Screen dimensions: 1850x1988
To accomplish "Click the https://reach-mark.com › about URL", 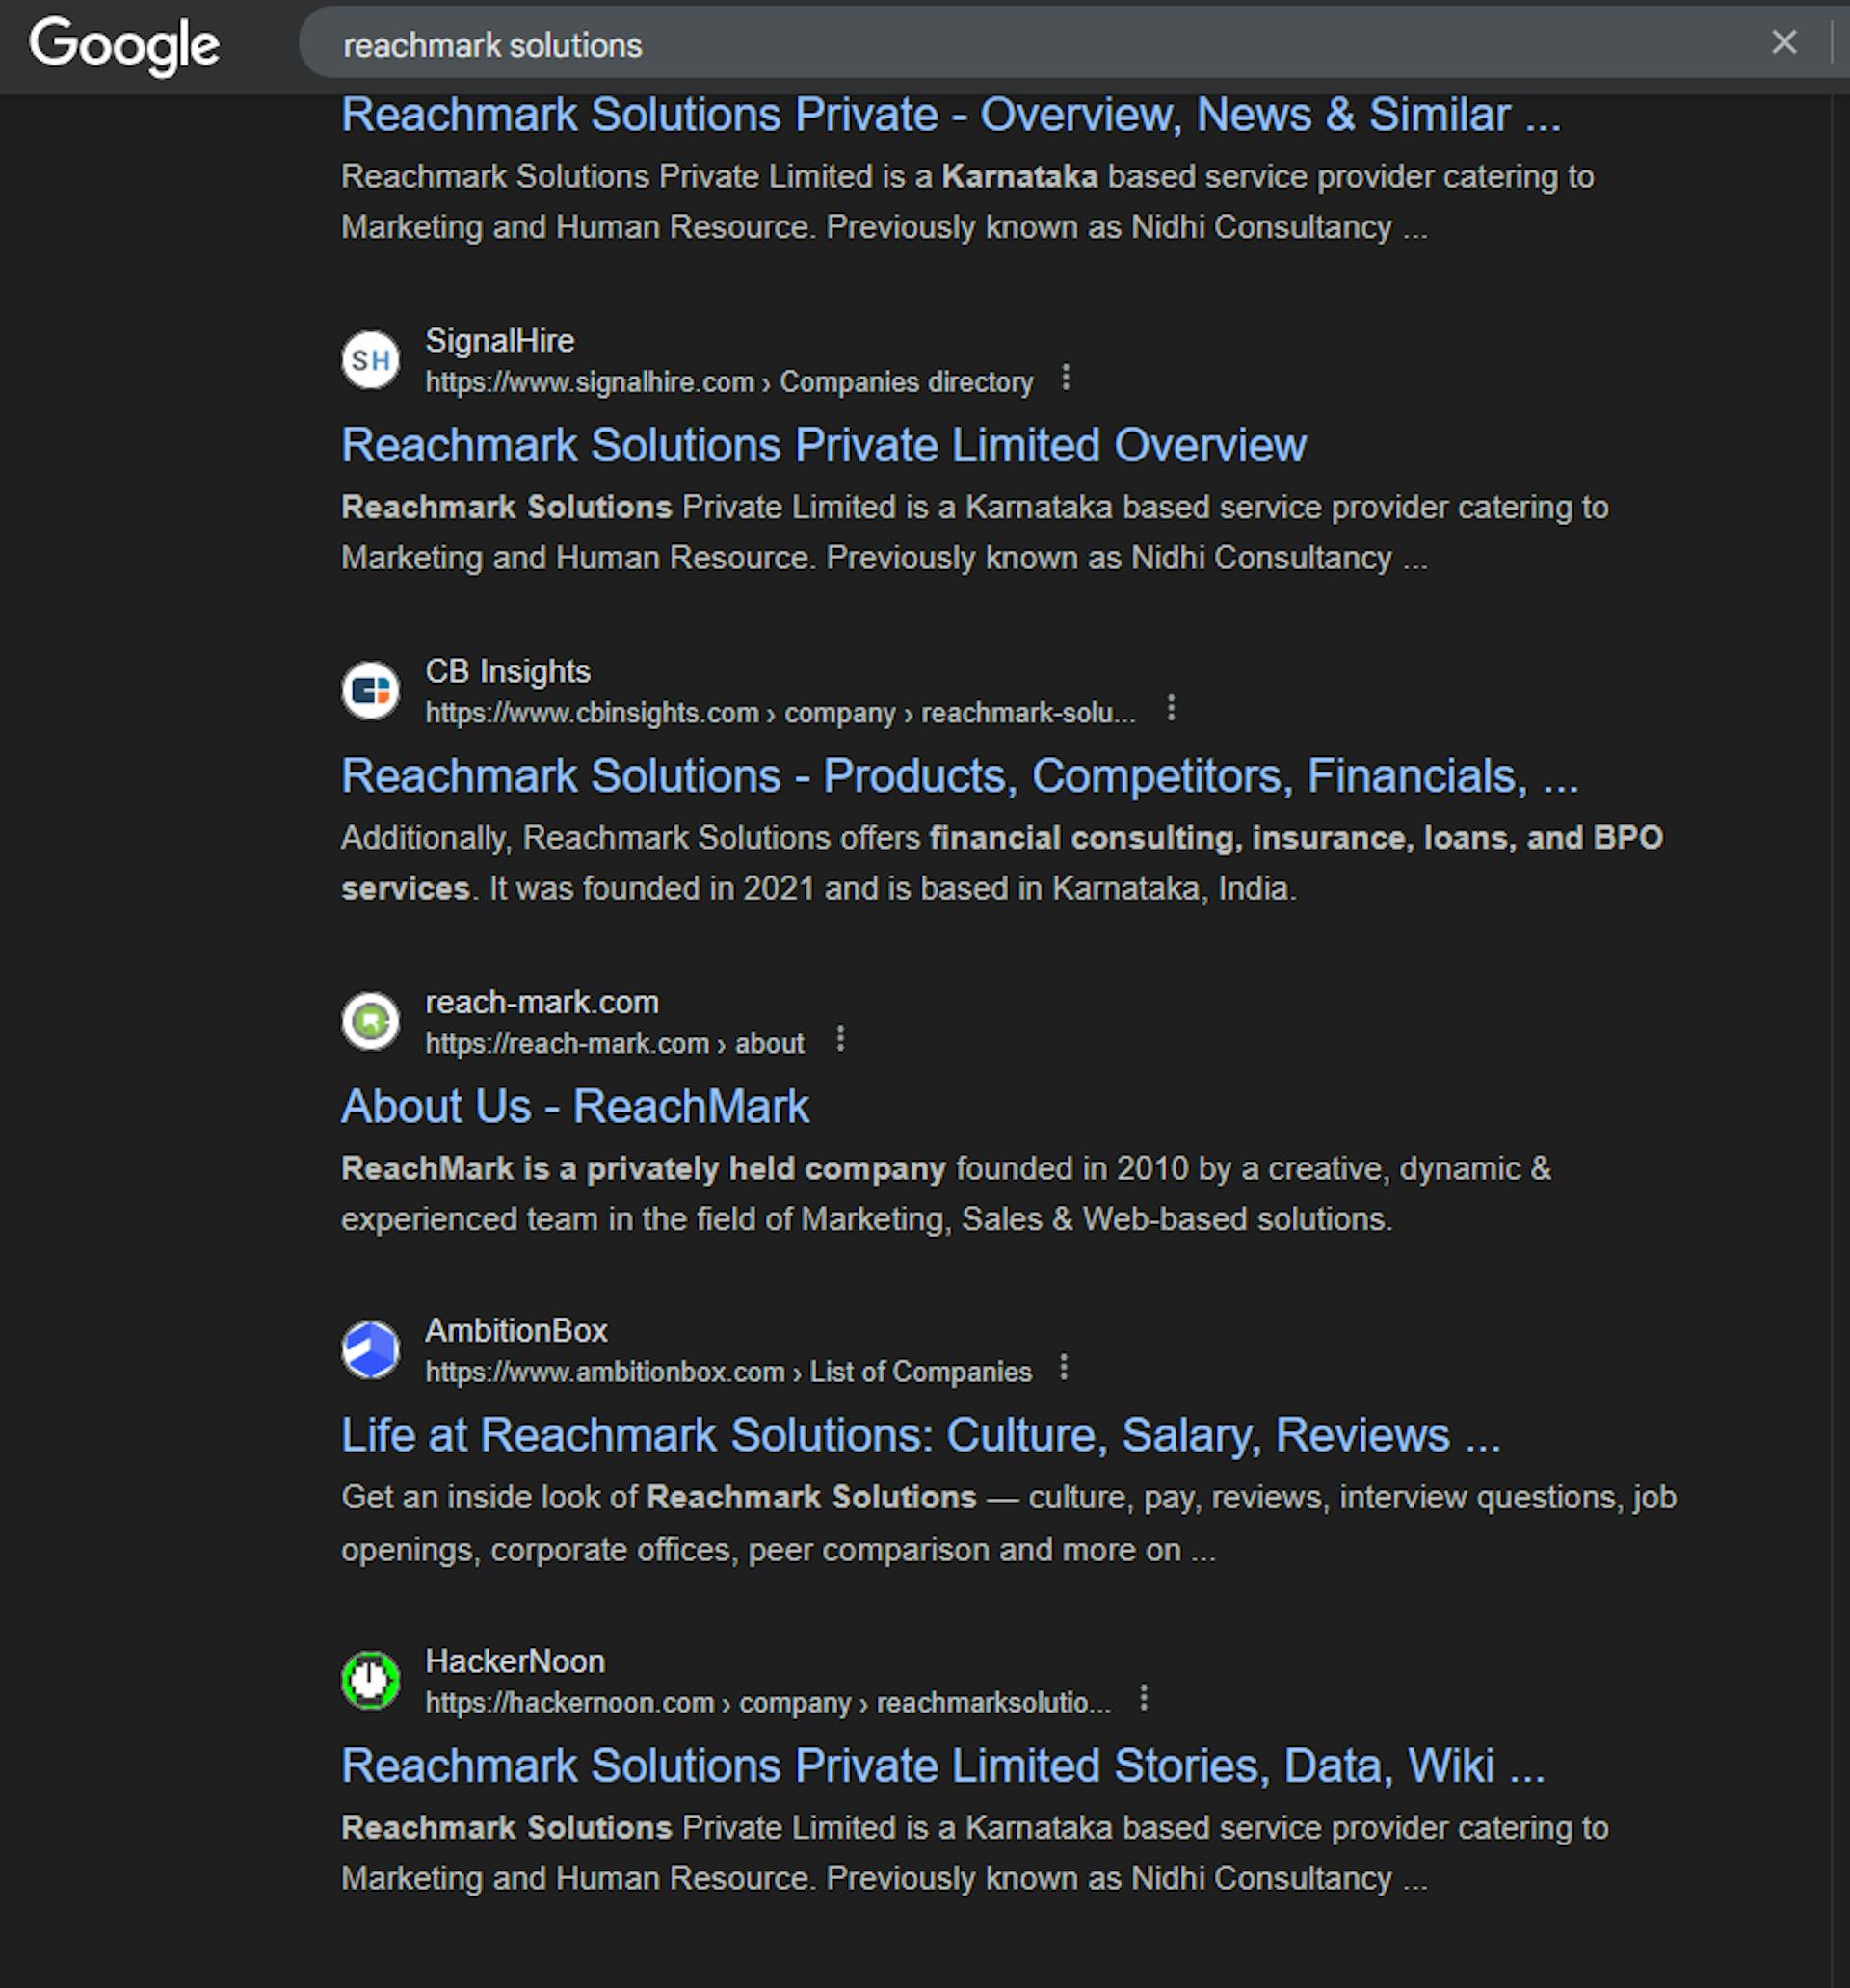I will point(615,1045).
